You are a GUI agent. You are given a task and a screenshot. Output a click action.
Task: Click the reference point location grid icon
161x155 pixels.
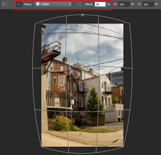tap(19, 4)
